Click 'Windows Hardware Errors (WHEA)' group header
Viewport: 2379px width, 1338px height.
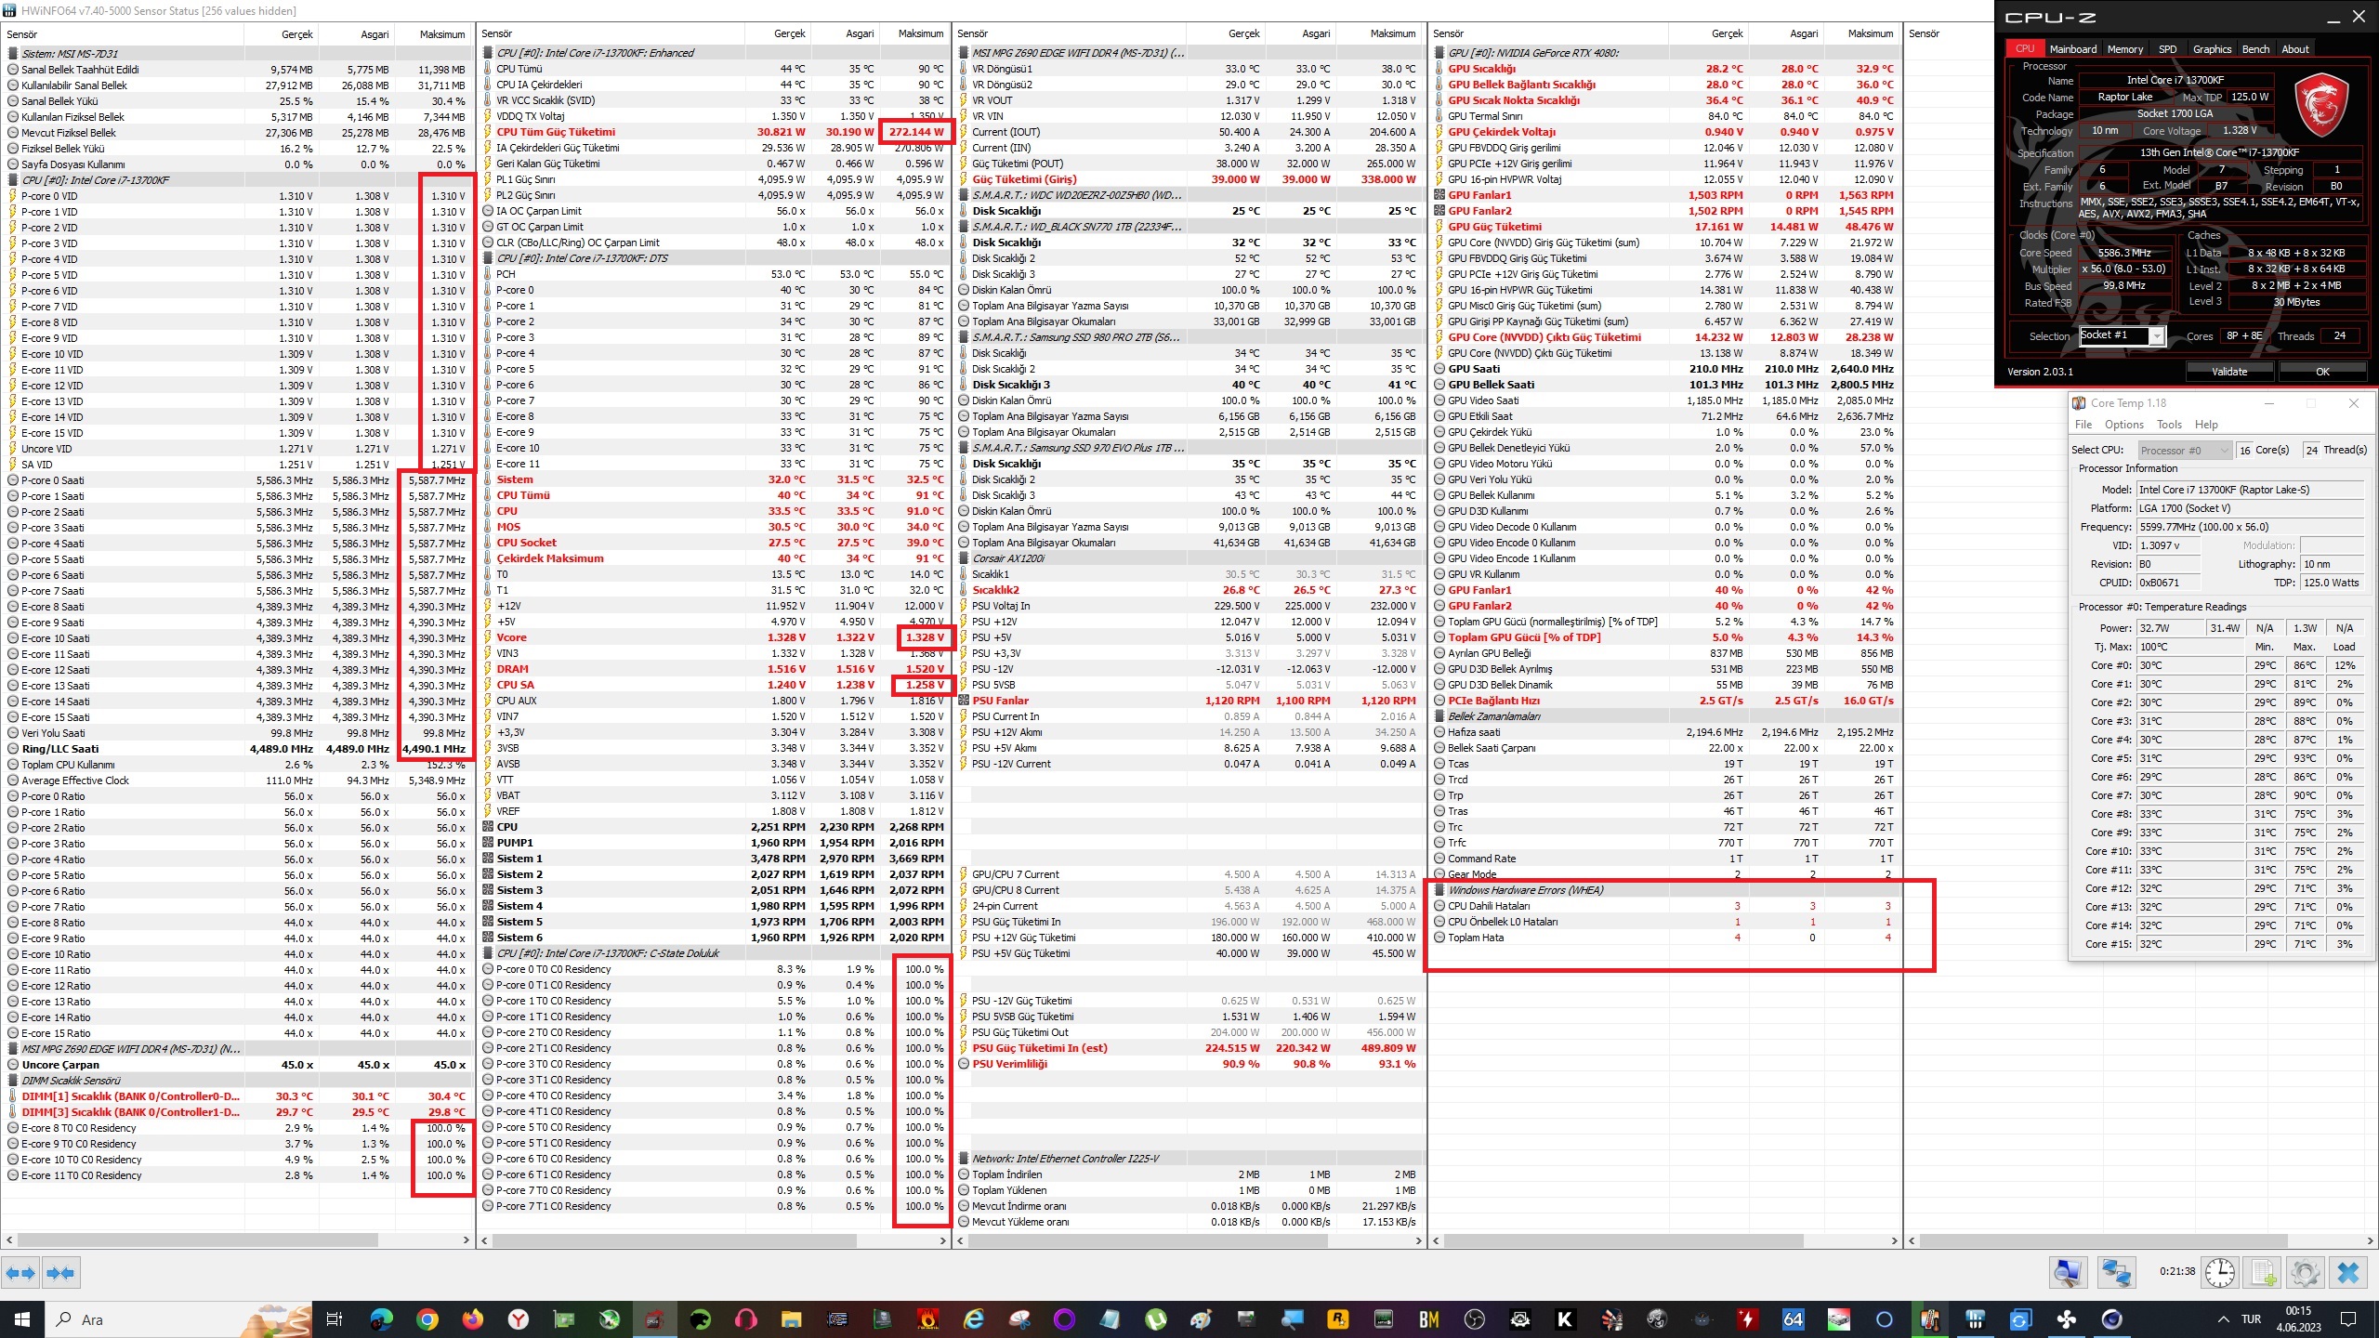(1663, 890)
